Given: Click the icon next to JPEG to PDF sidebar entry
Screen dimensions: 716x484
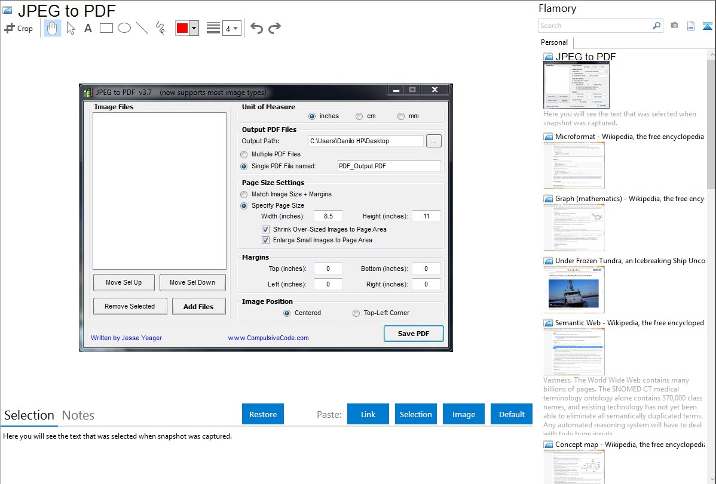Looking at the screenshot, I should tap(548, 57).
